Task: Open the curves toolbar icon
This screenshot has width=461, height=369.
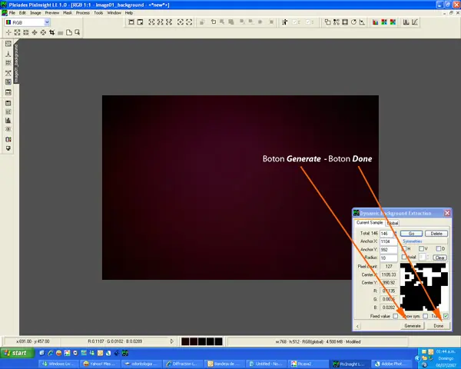Action: pyautogui.click(x=415, y=22)
